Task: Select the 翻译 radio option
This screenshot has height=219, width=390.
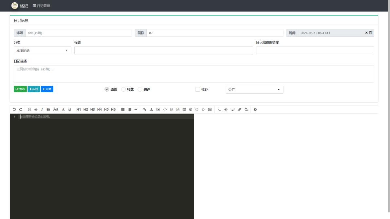Action: click(140, 89)
